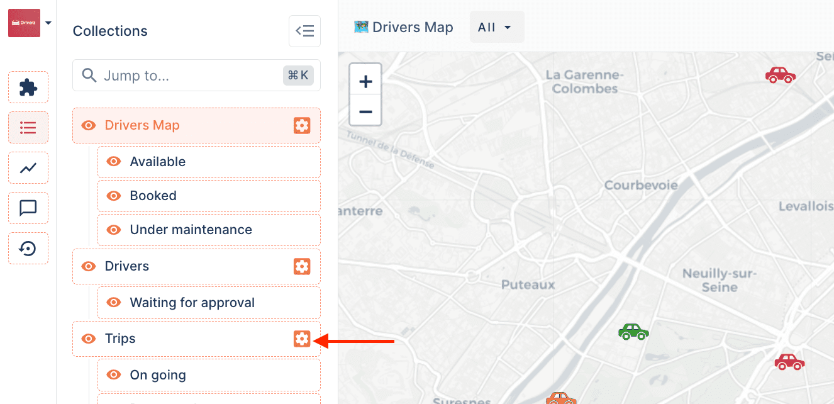Select the Waiting for approval segment
Image resolution: width=834 pixels, height=404 pixels.
click(192, 303)
